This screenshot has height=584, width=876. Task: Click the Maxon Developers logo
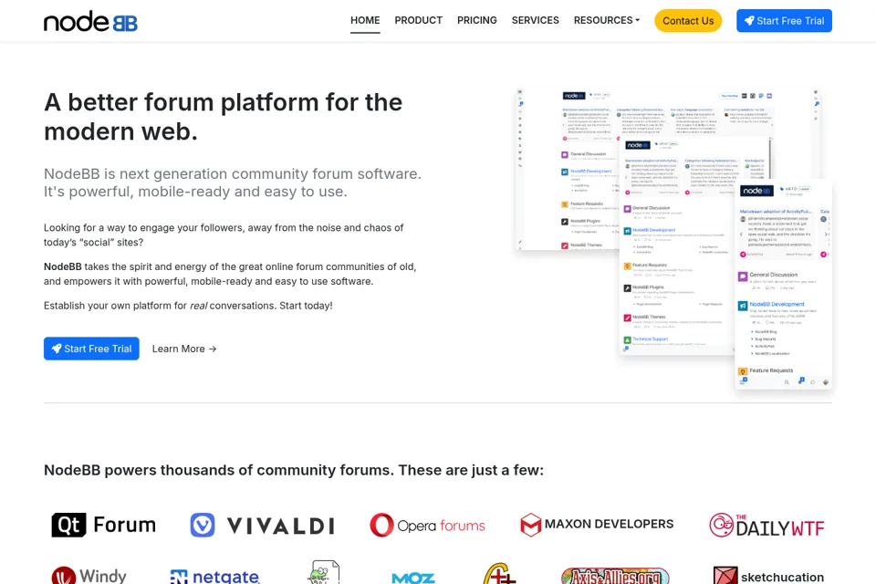[x=597, y=525]
